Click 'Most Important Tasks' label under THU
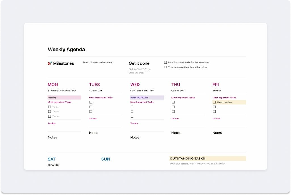291x195 pixels. click(x=183, y=98)
